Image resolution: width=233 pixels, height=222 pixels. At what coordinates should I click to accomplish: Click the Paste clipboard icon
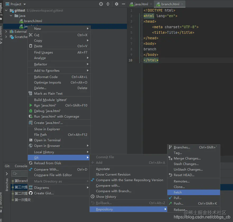tap(31, 46)
